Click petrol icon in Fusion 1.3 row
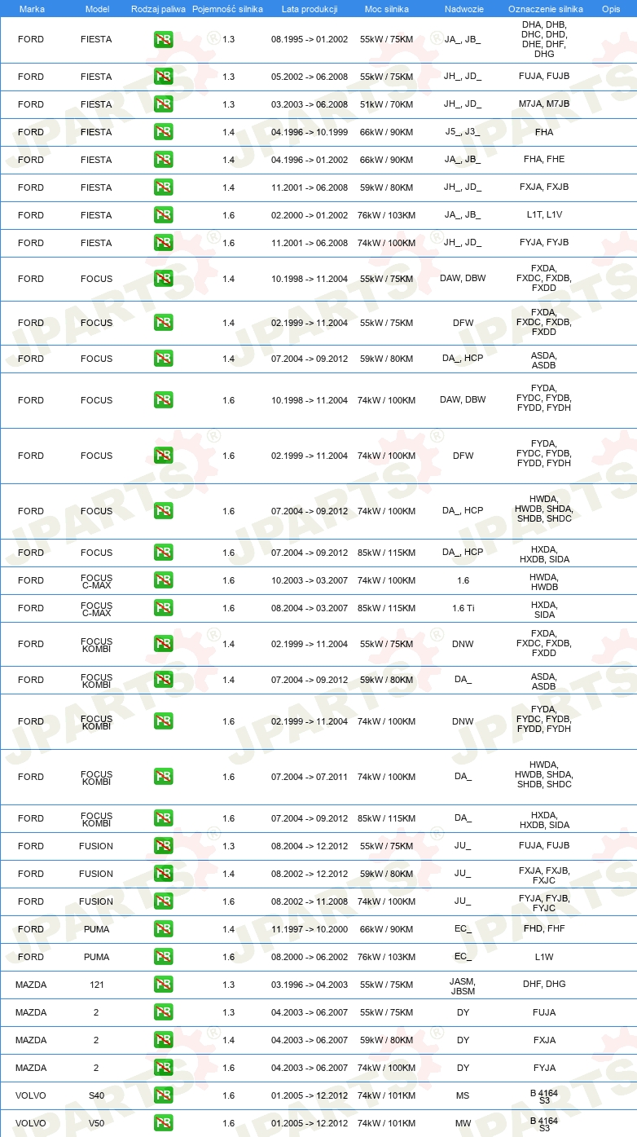Image resolution: width=637 pixels, height=1137 pixels. (x=164, y=846)
